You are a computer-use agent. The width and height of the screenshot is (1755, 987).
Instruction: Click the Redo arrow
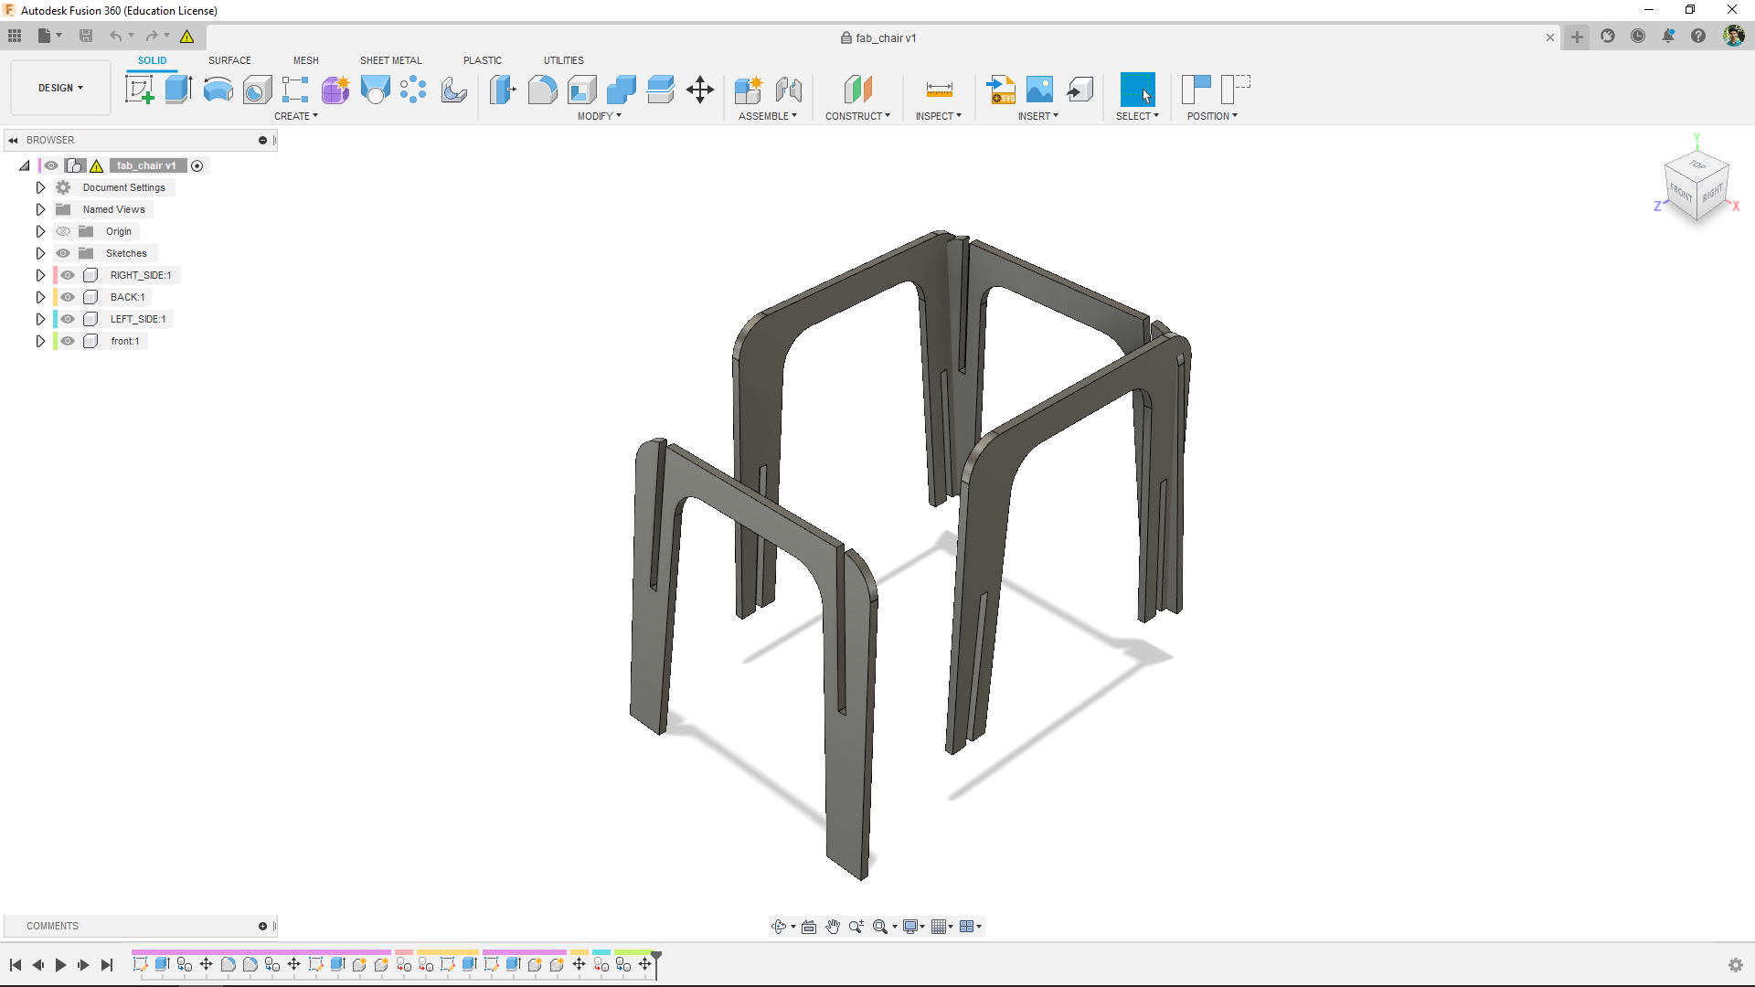click(152, 36)
